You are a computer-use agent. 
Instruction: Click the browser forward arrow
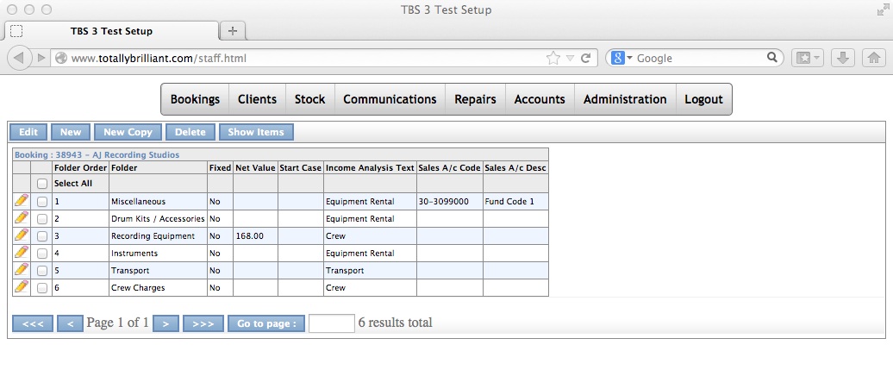pos(41,58)
